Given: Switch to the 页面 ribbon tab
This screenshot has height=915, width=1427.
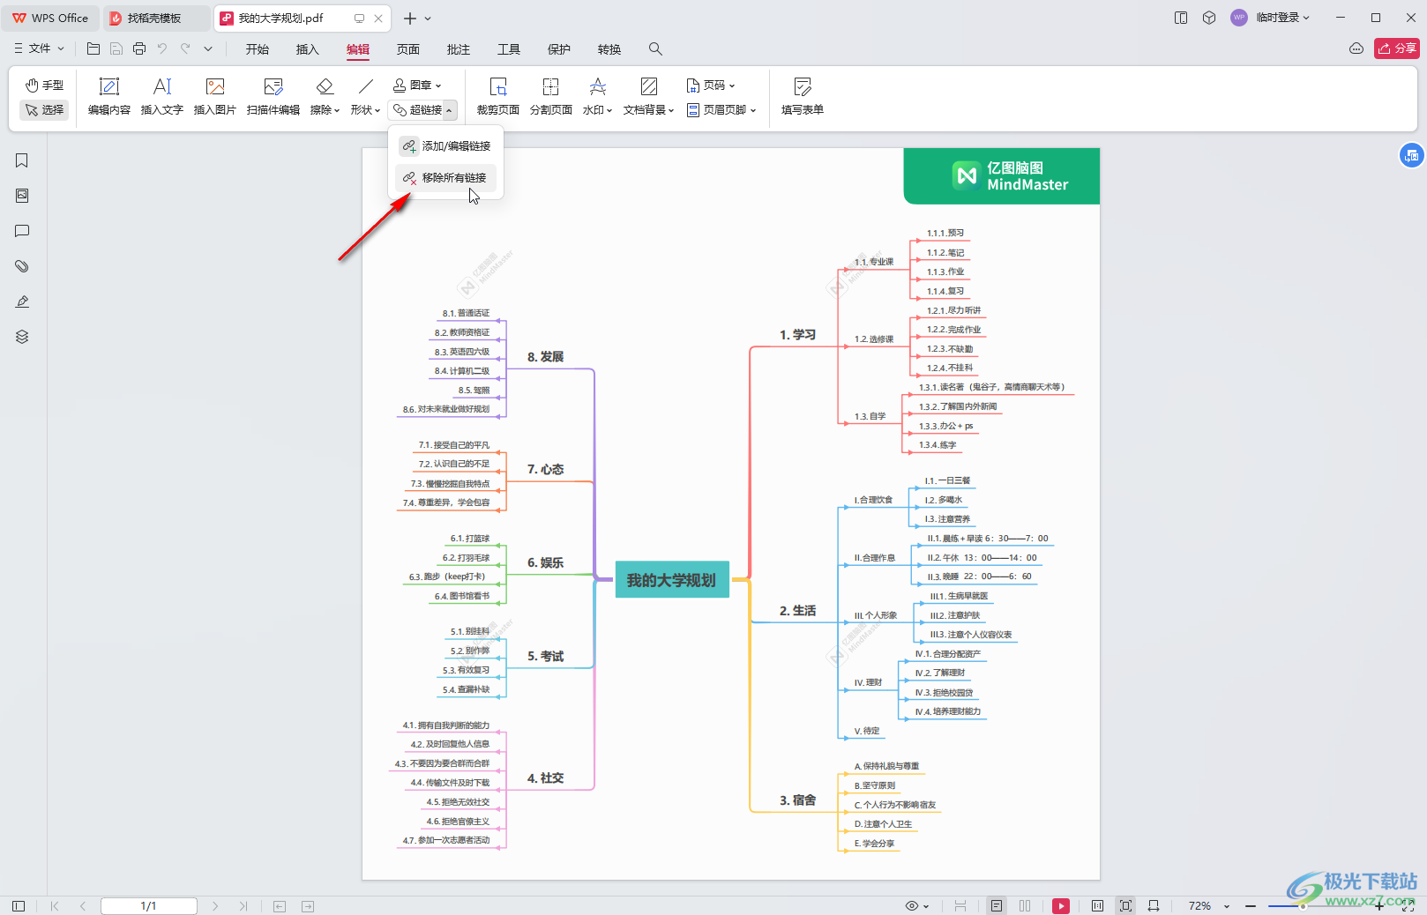Looking at the screenshot, I should (408, 49).
